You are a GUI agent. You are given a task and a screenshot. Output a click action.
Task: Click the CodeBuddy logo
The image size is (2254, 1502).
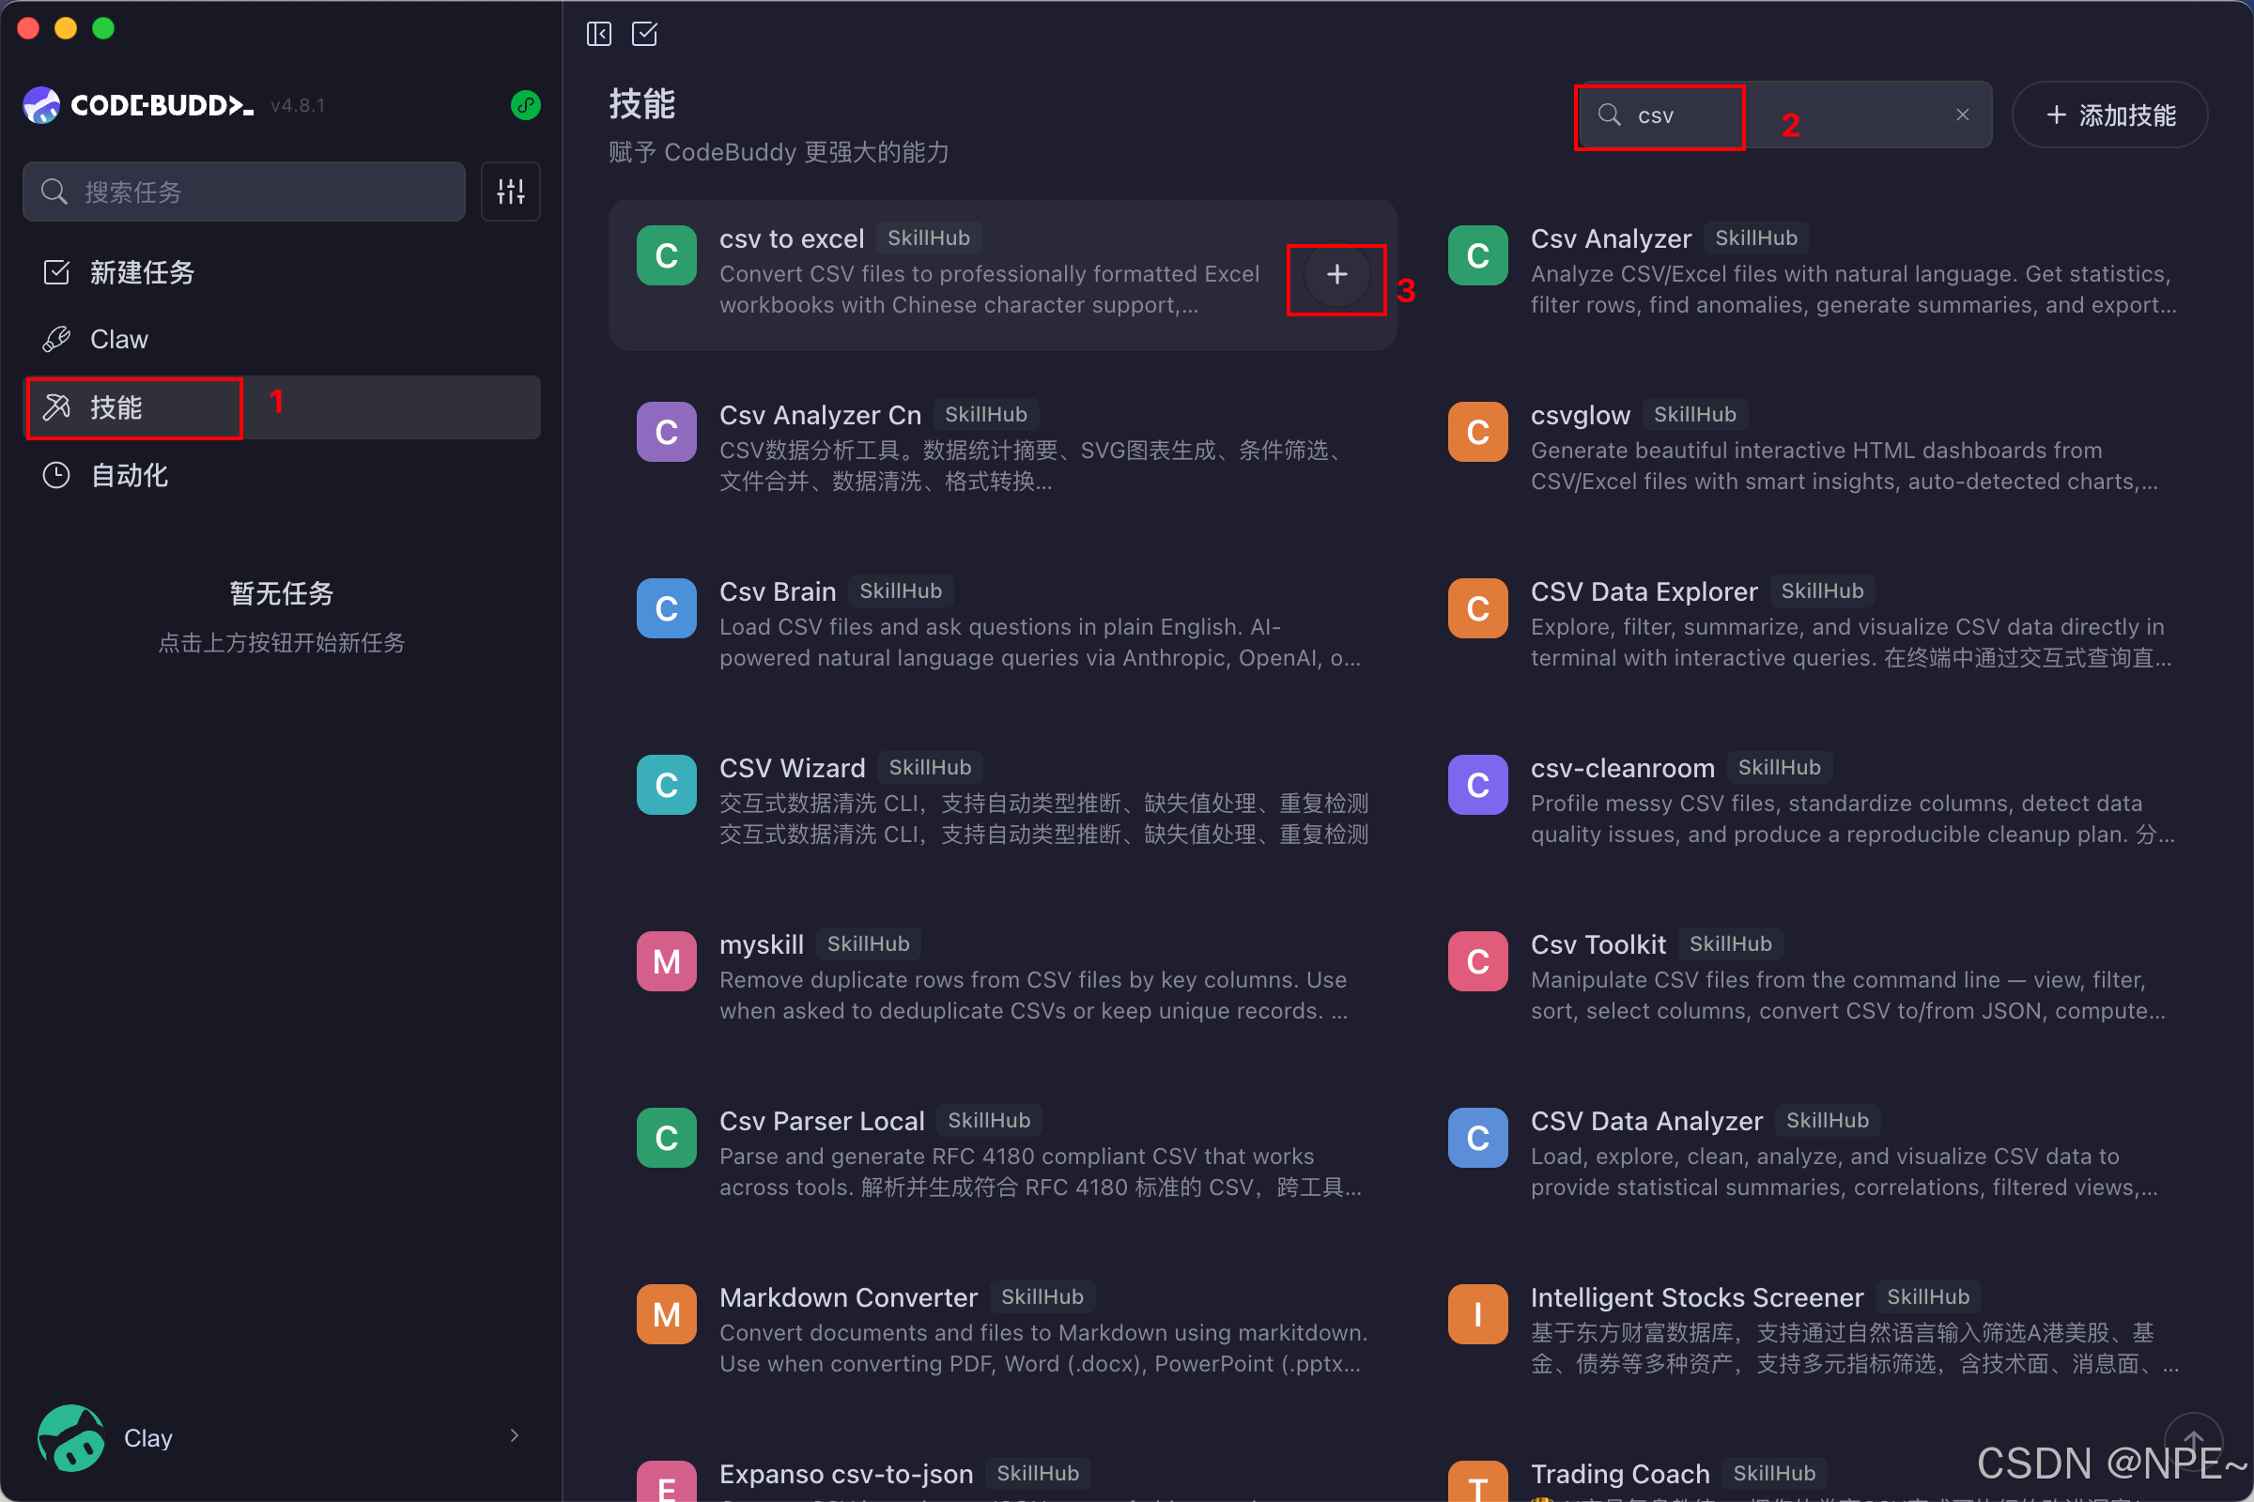pos(41,104)
